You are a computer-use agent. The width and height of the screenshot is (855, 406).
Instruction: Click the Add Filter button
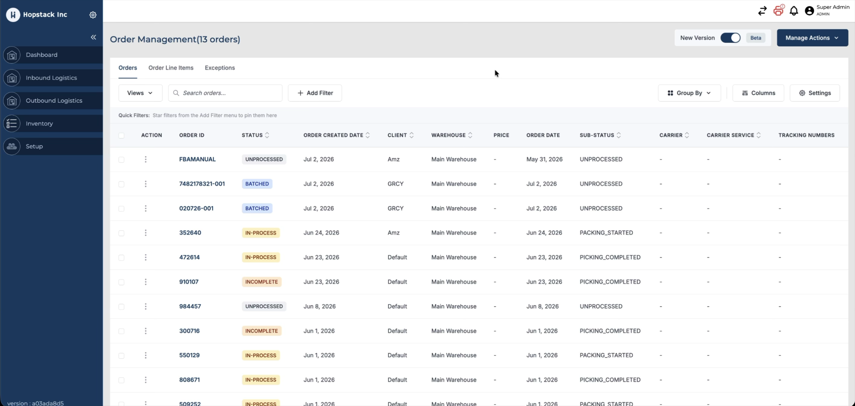[x=315, y=93]
